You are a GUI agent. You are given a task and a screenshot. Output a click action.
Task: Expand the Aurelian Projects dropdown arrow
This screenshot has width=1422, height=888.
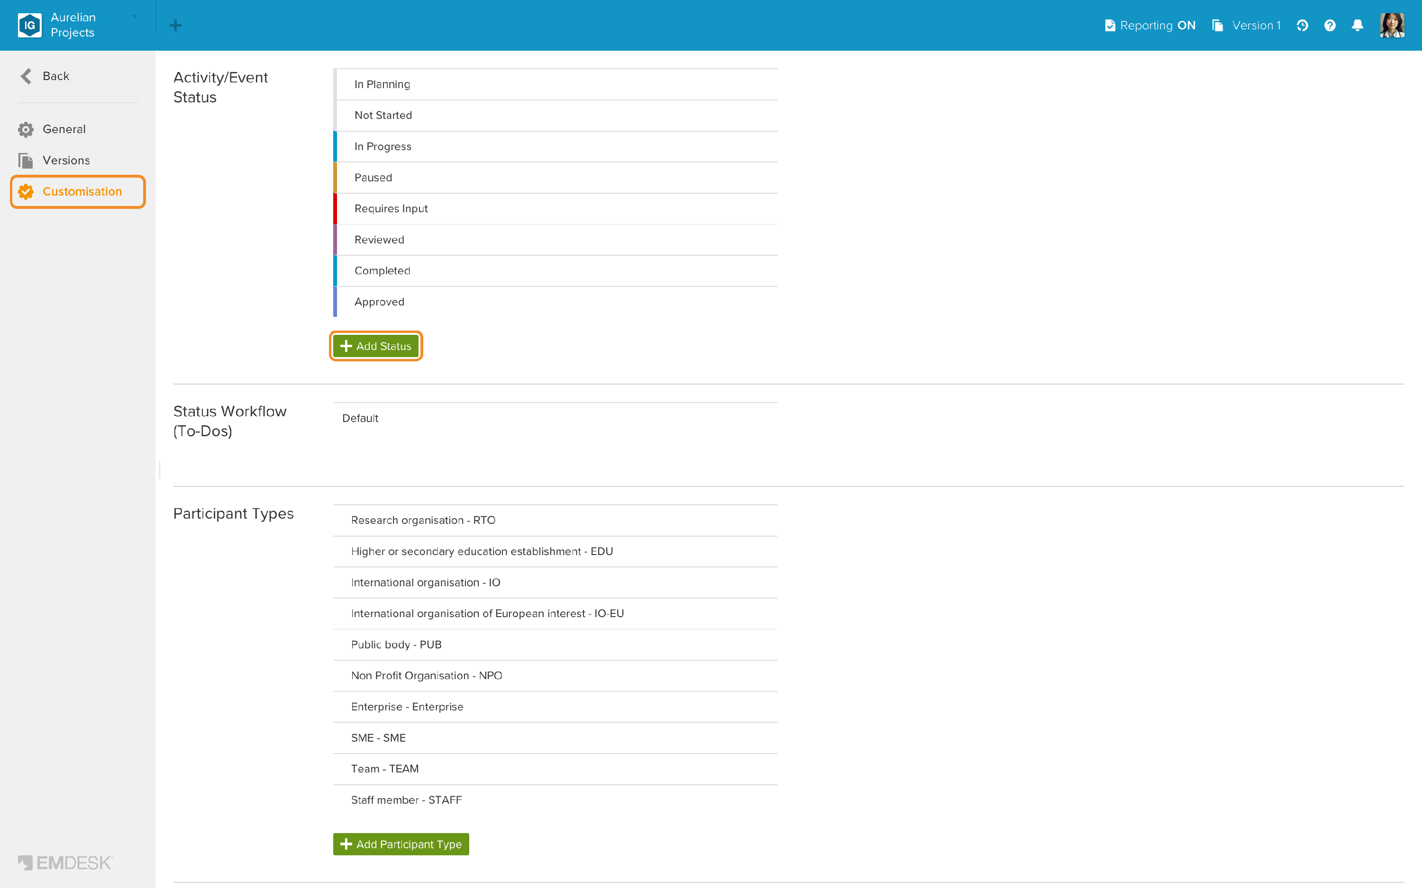pyautogui.click(x=135, y=17)
